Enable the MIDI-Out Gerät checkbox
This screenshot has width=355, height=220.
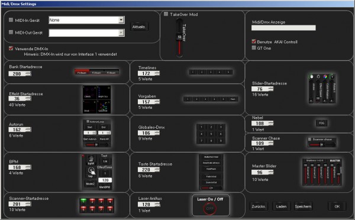point(11,32)
